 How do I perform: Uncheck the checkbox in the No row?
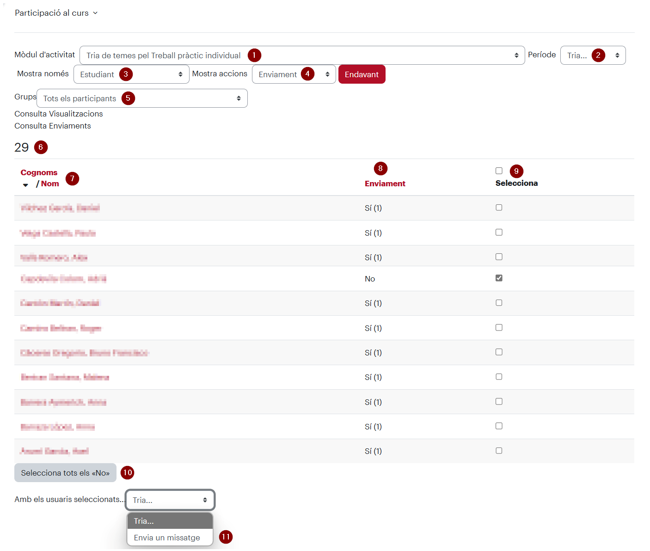coord(499,278)
